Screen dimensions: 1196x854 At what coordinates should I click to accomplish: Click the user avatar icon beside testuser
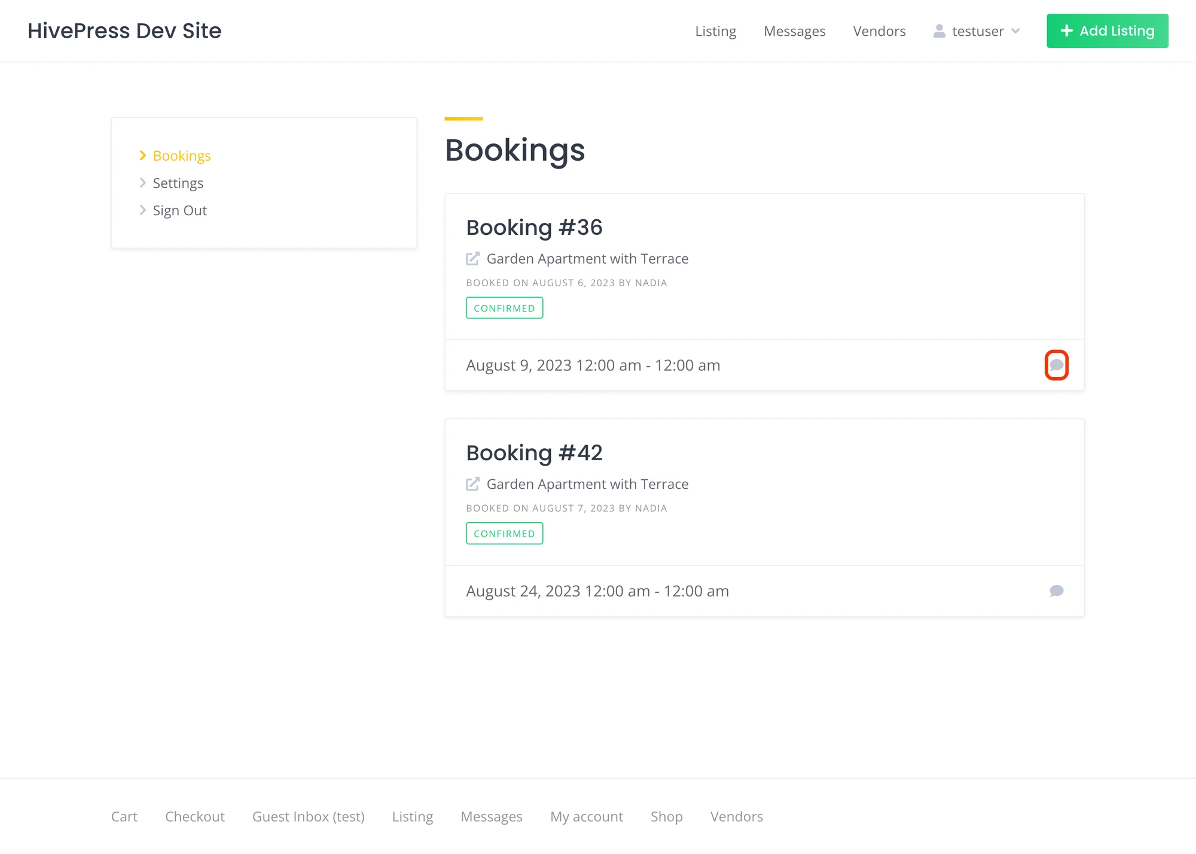pyautogui.click(x=939, y=31)
